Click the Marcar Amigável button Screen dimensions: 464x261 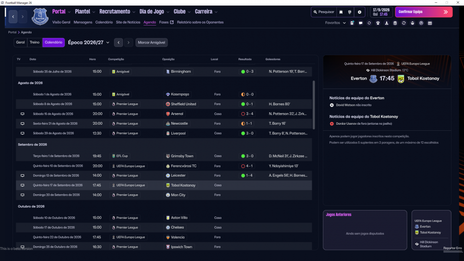point(152,43)
